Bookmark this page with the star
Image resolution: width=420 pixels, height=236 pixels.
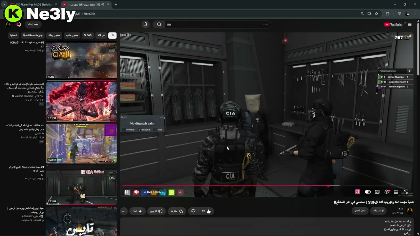[x=376, y=14]
